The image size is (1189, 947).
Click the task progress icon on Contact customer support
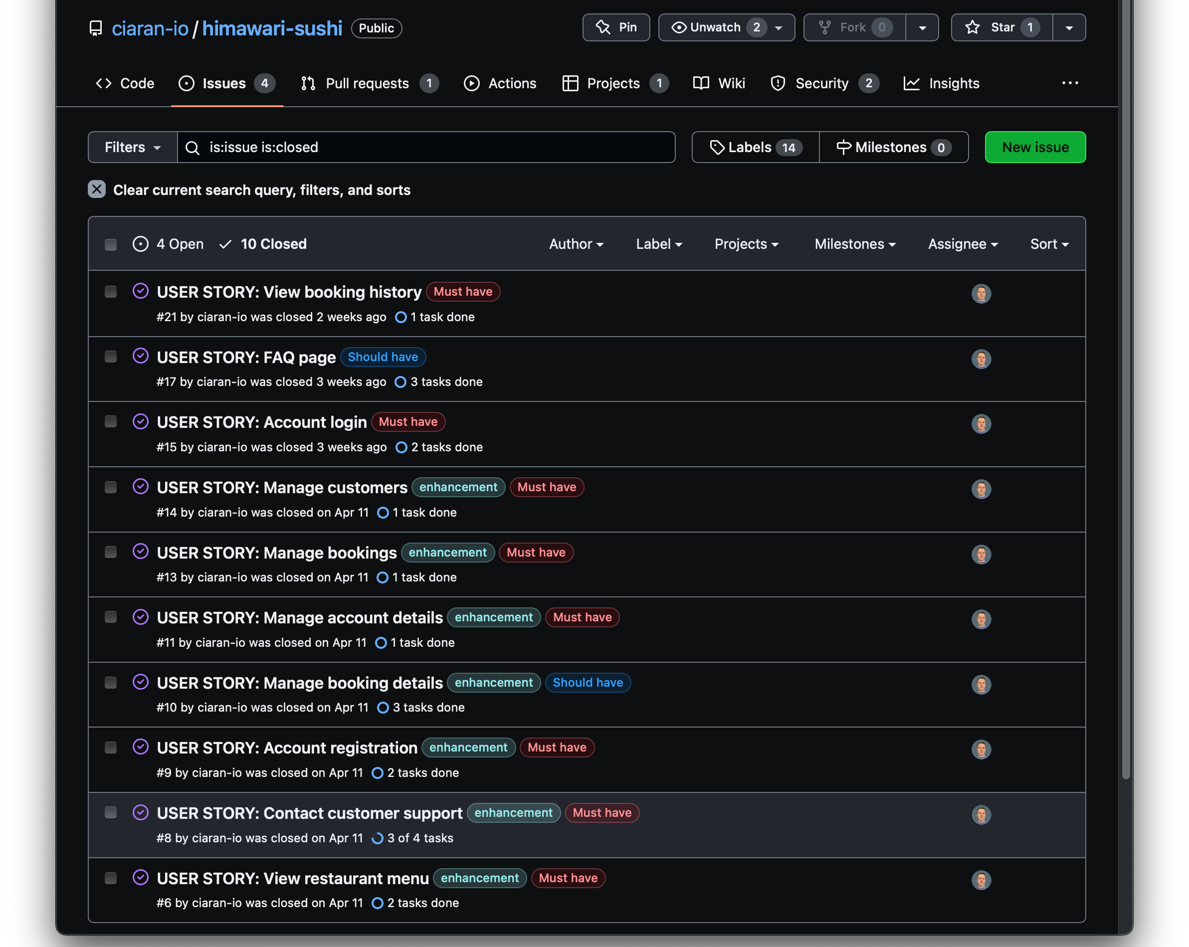pyautogui.click(x=377, y=838)
